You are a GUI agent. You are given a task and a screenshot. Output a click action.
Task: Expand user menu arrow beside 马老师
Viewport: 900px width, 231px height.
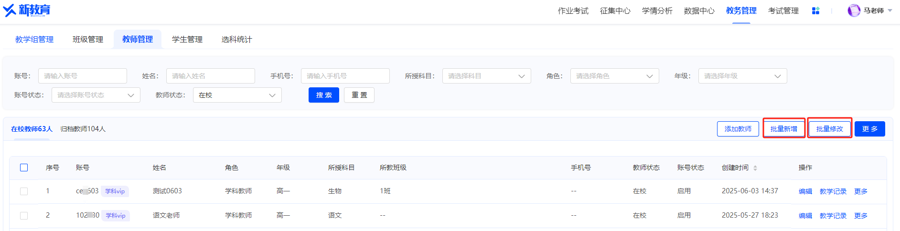click(890, 10)
